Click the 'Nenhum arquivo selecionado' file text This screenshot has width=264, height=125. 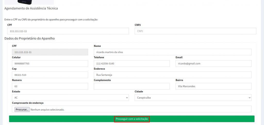[47, 110]
